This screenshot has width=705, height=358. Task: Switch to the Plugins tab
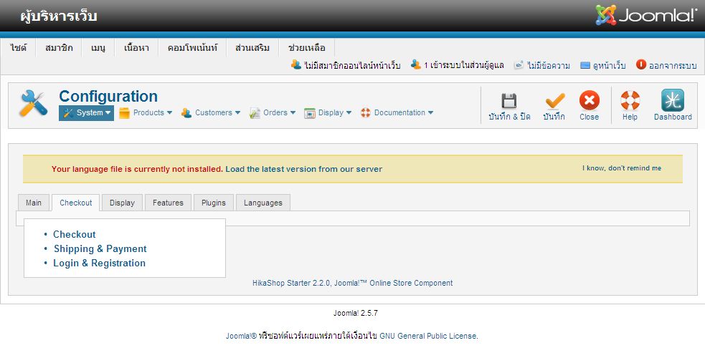tap(214, 203)
